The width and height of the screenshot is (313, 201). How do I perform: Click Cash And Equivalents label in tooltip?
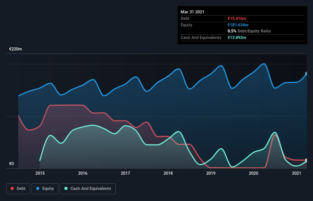tap(201, 37)
